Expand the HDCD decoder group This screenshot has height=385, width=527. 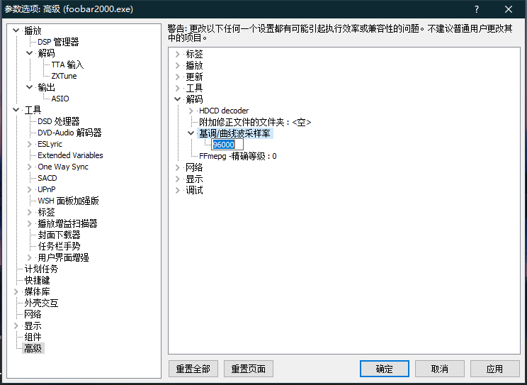coord(191,111)
